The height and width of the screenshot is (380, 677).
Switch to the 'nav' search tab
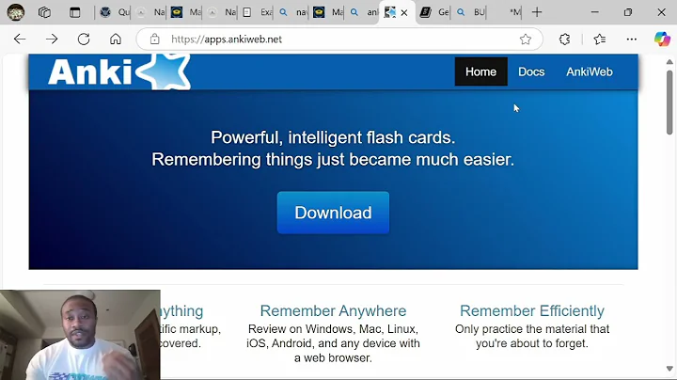tap(292, 12)
